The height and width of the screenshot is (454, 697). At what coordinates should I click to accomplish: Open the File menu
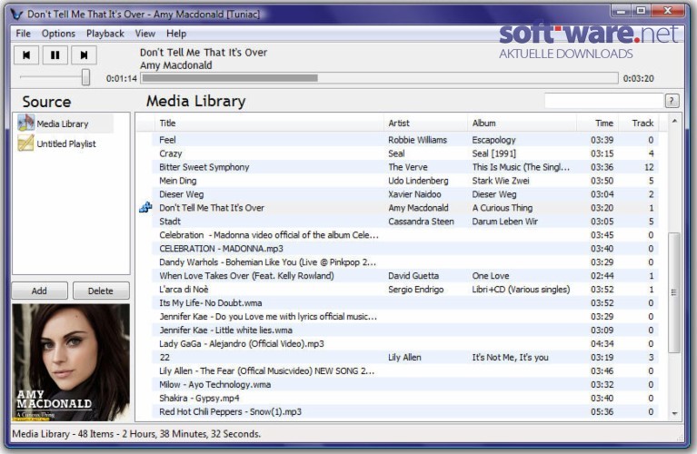23,34
